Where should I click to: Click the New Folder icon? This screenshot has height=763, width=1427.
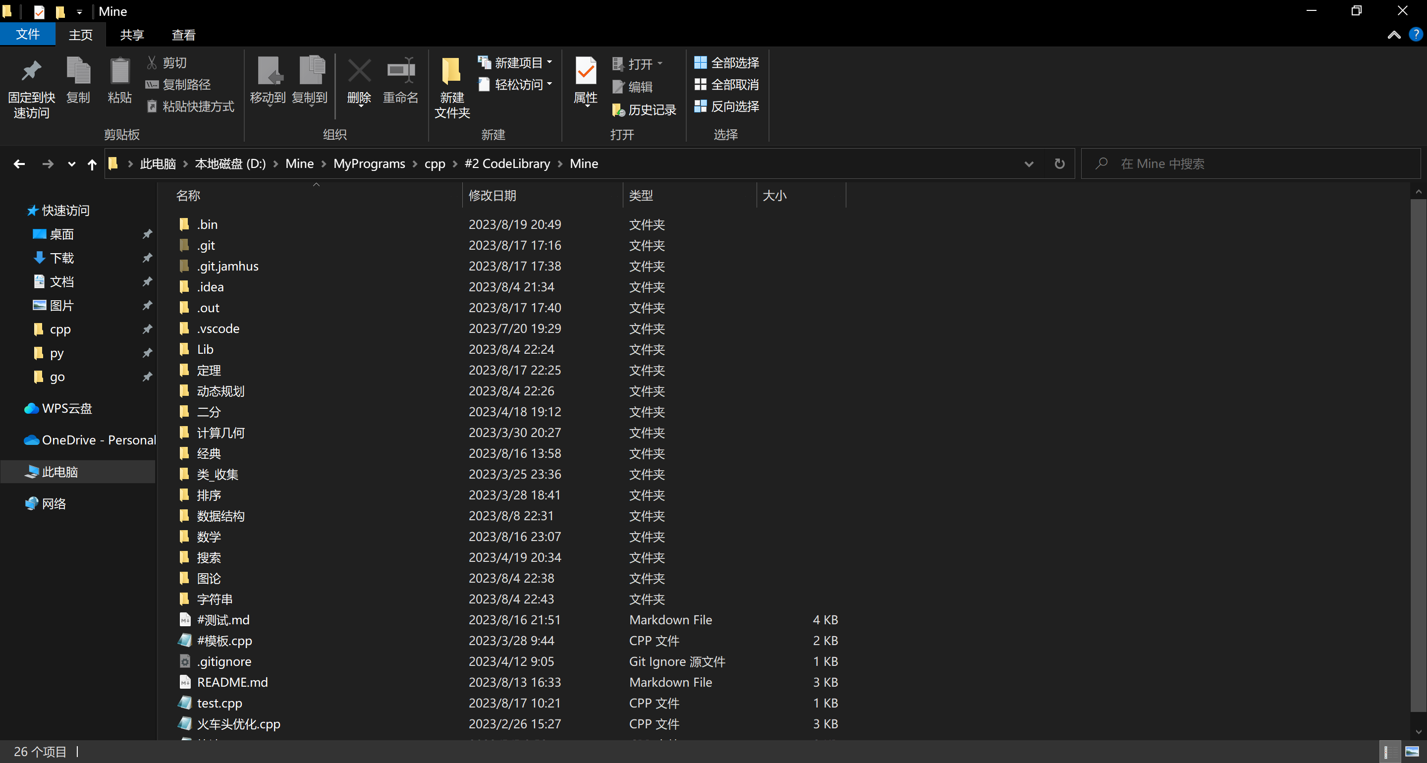pos(451,71)
